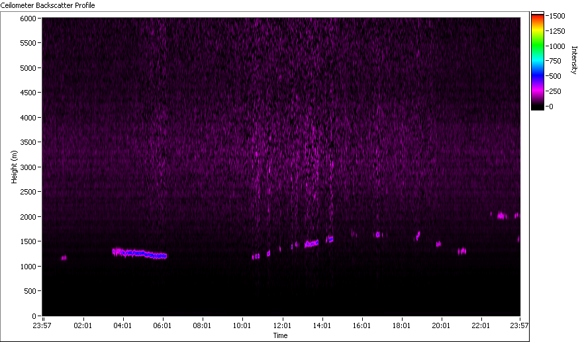This screenshot has height=342, width=580.
Task: Click the 08:01 time axis label
Action: pos(202,325)
